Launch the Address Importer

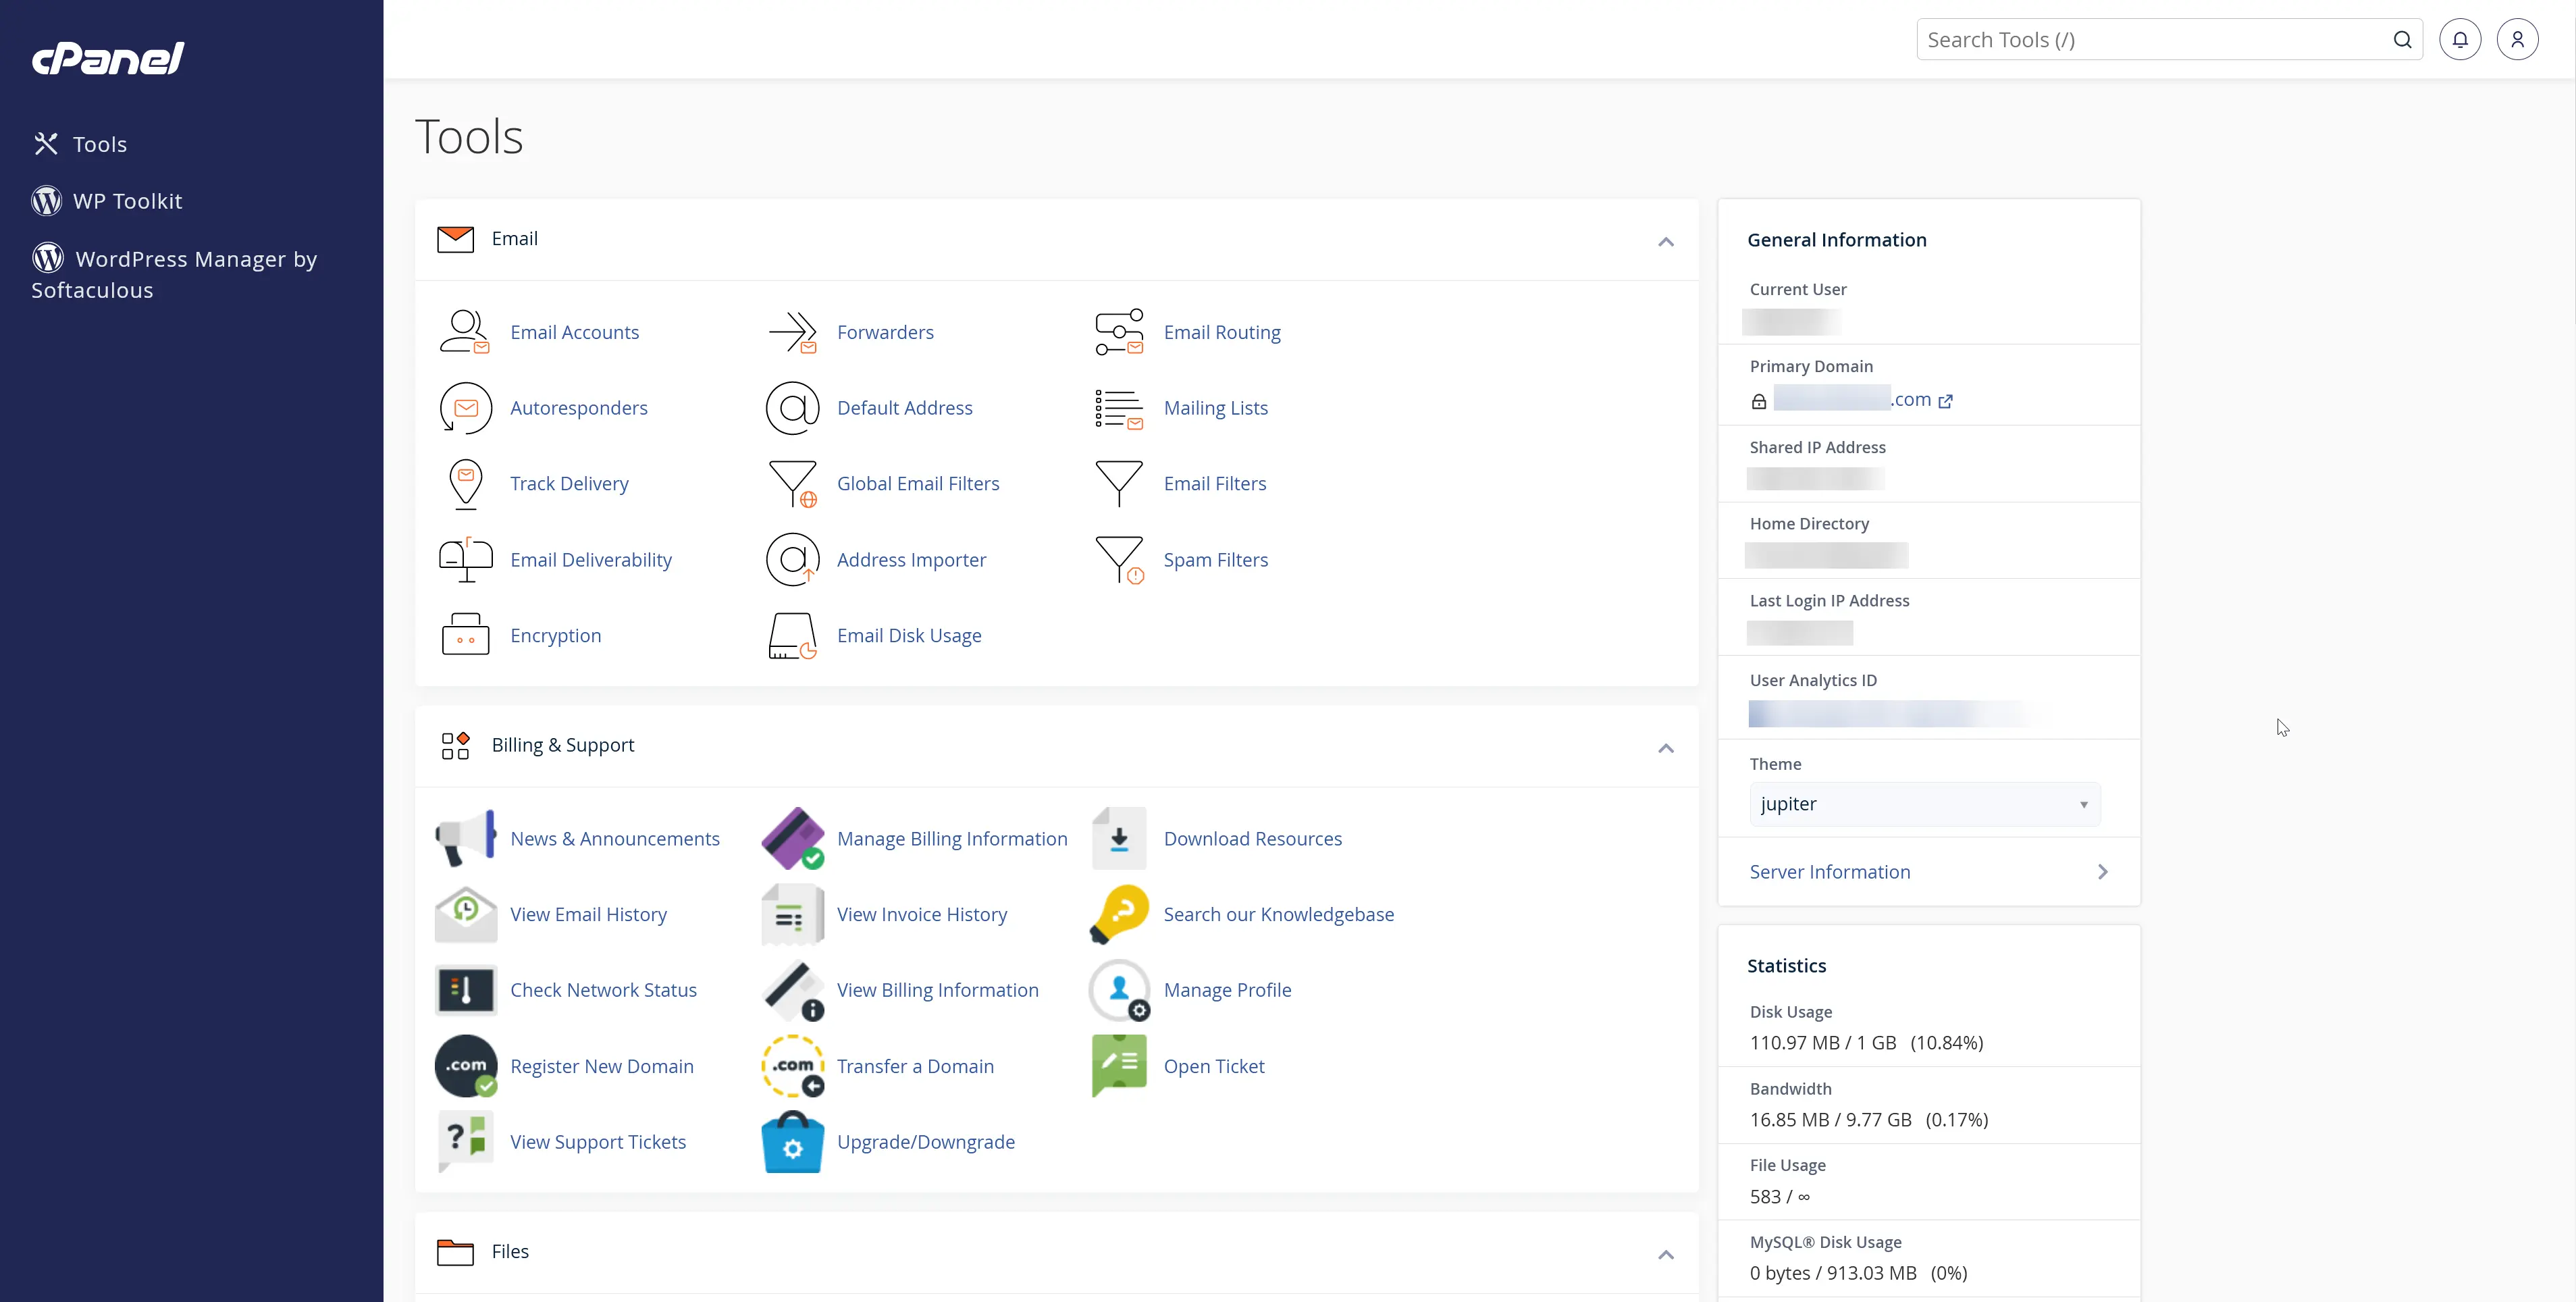click(x=910, y=559)
